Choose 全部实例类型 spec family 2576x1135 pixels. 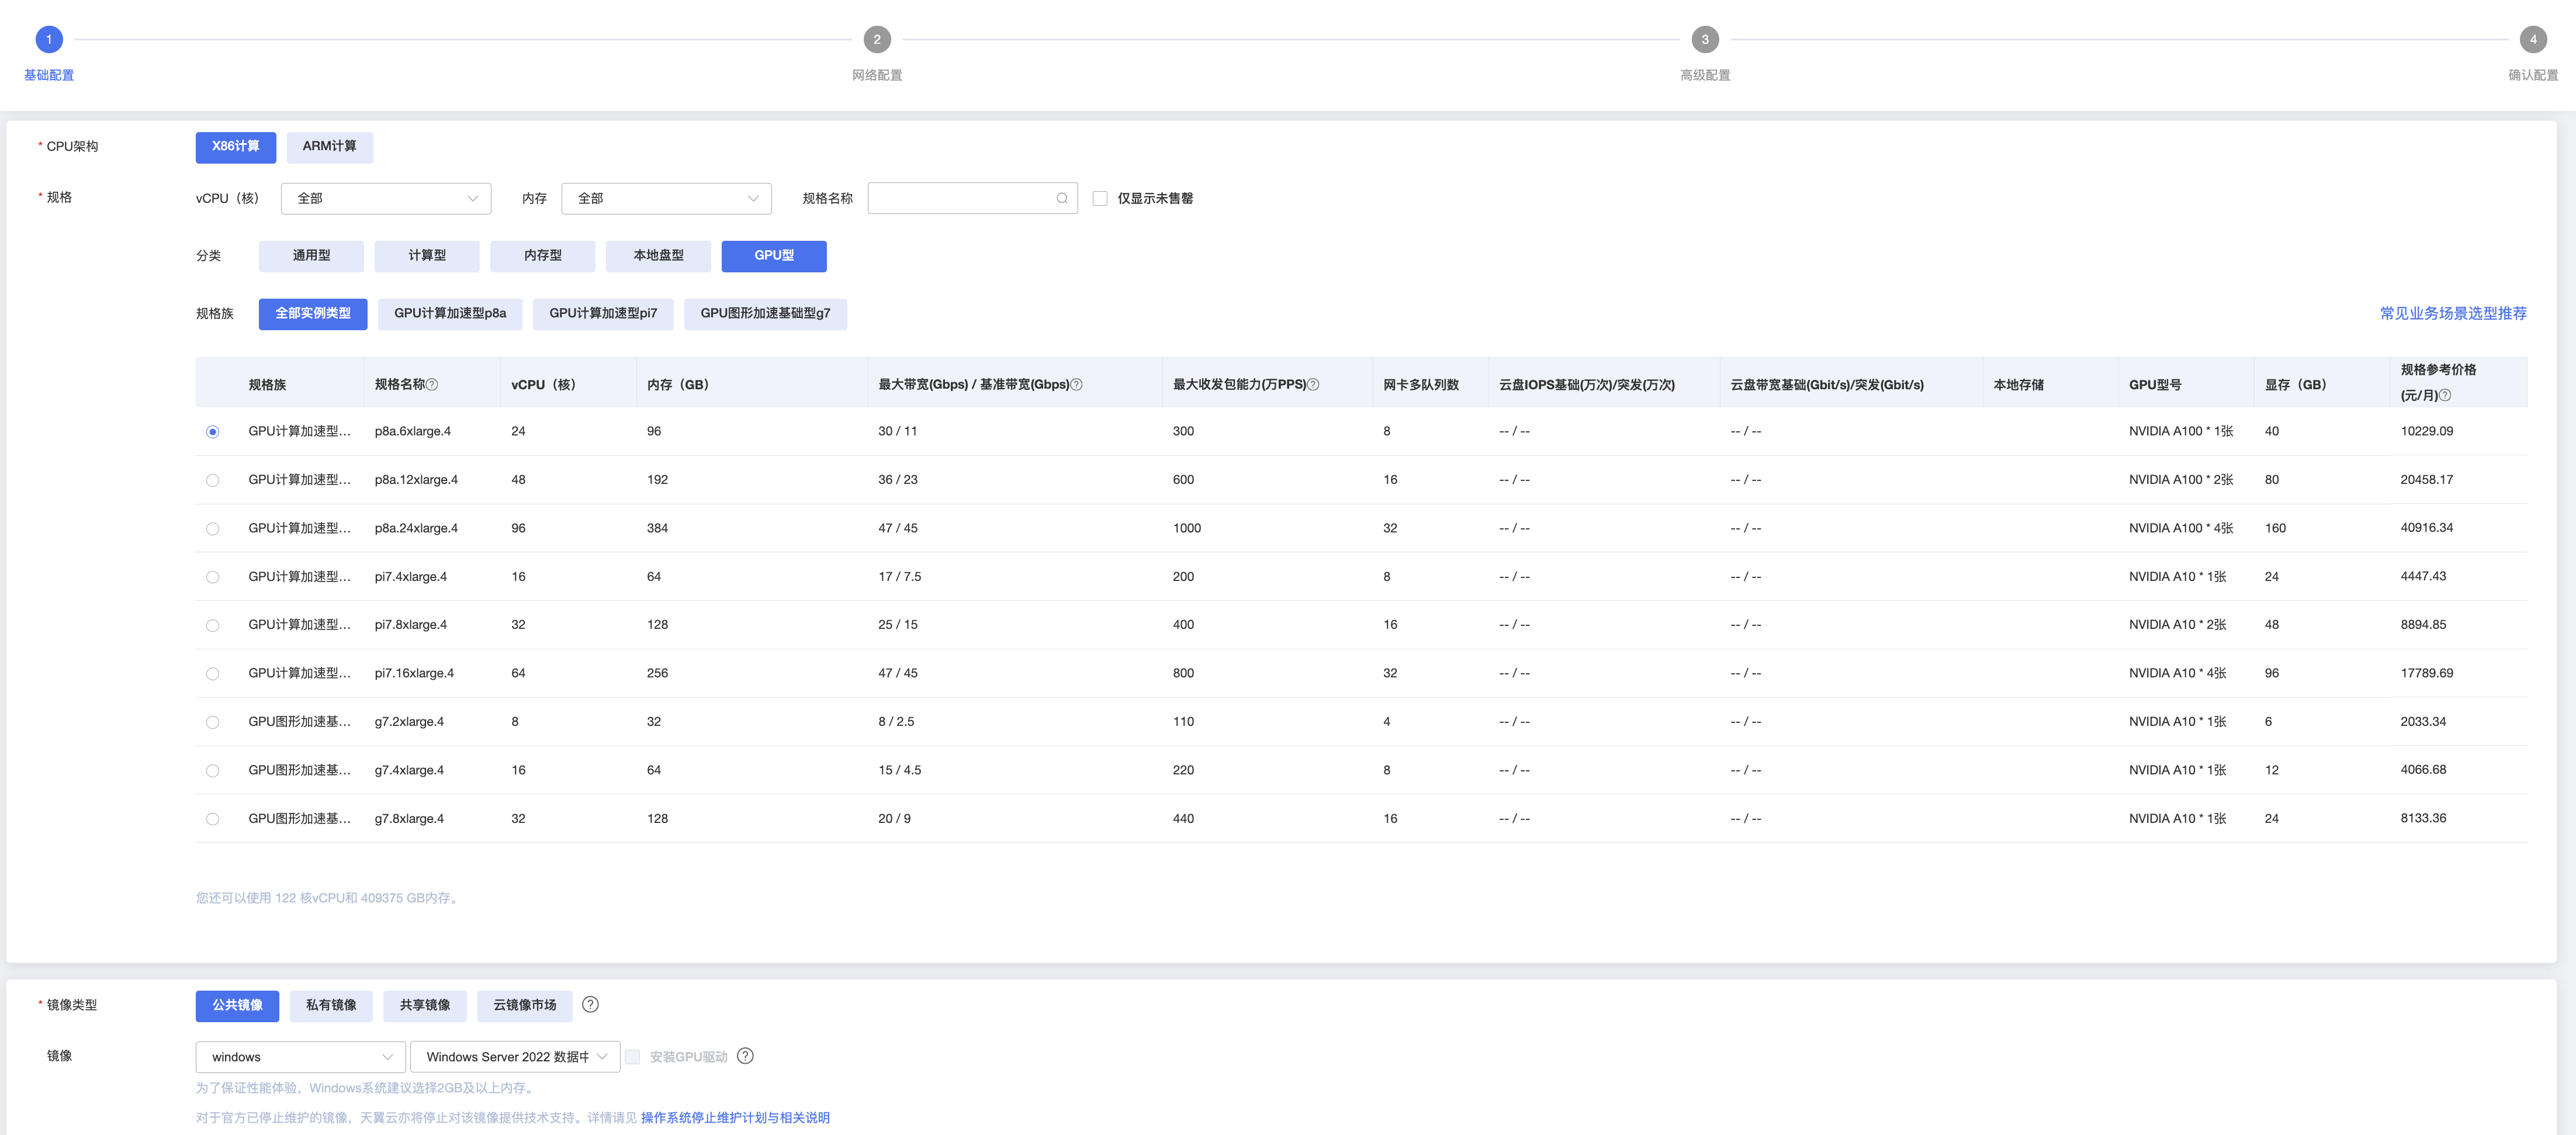(x=313, y=314)
